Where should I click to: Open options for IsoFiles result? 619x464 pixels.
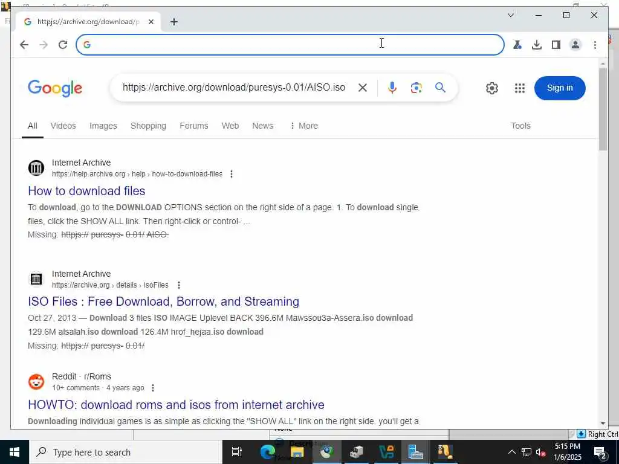(x=178, y=285)
